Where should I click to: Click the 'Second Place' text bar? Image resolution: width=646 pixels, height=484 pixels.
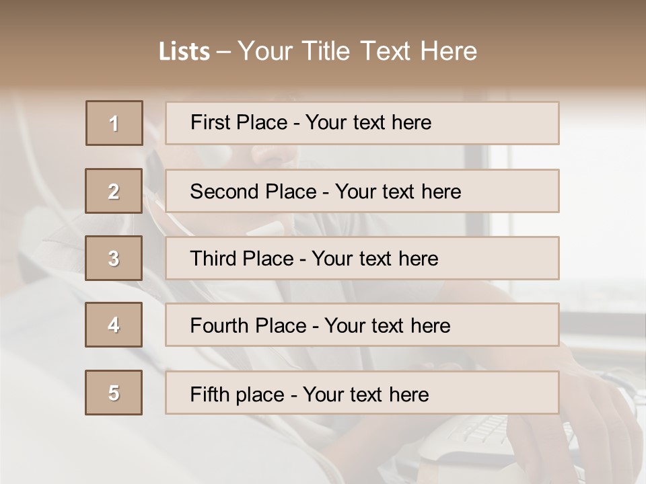(x=362, y=191)
